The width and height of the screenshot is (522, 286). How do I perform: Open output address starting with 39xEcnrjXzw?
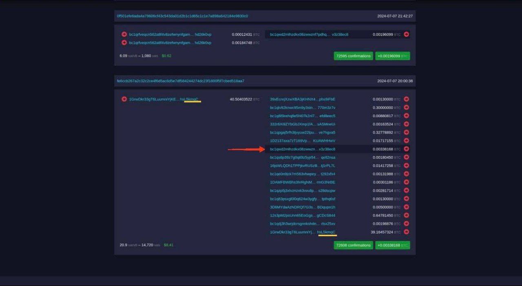tap(302, 99)
